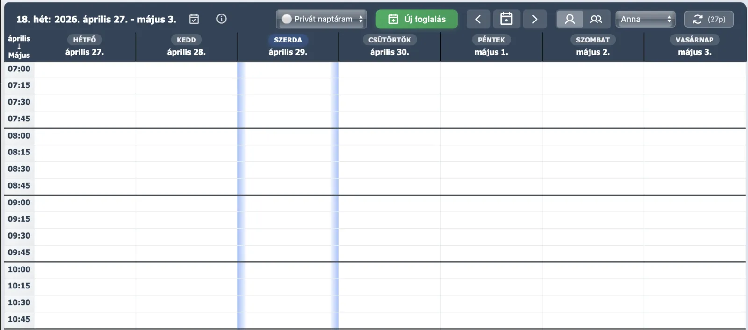748x330 pixels.
Task: Select the VASÁRNAP május 3. day header
Action: (x=695, y=46)
